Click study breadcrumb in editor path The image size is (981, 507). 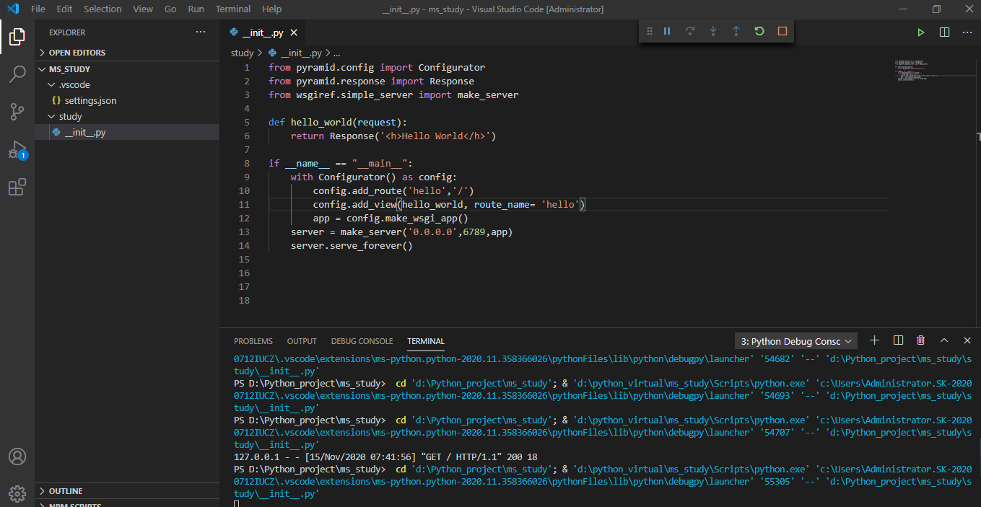242,53
